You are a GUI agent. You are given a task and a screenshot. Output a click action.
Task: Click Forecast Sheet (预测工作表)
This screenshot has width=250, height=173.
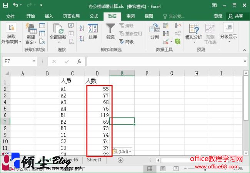point(210,34)
